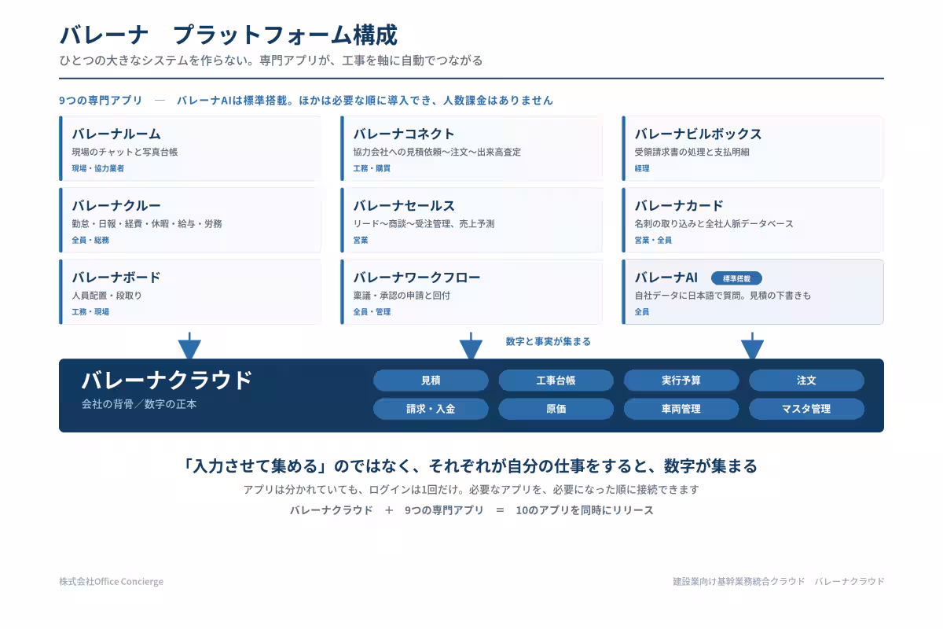Select the 請求・入金 pill

(431, 409)
